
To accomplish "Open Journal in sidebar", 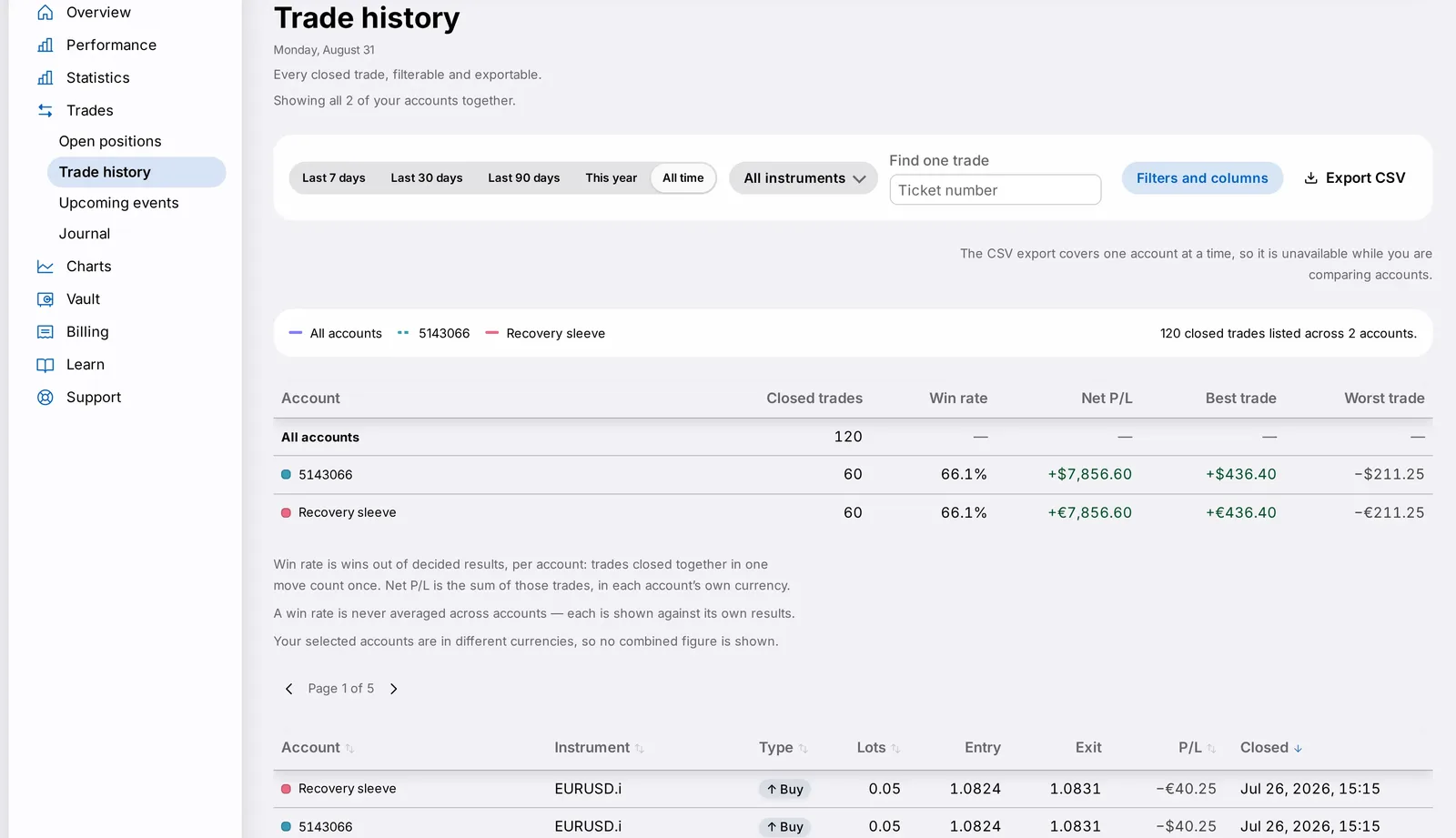I will click(x=136, y=234).
